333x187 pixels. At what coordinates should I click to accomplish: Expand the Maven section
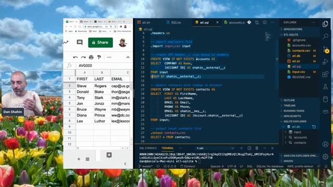pos(288,161)
